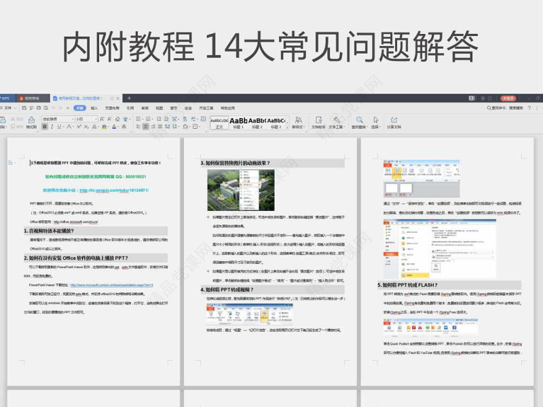Open the Find and Replace (查找替换) tool
This screenshot has width=543, height=407.
point(359,121)
